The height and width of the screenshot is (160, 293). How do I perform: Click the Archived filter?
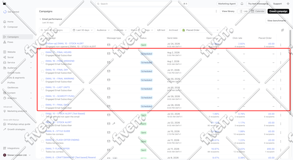pos(173,30)
